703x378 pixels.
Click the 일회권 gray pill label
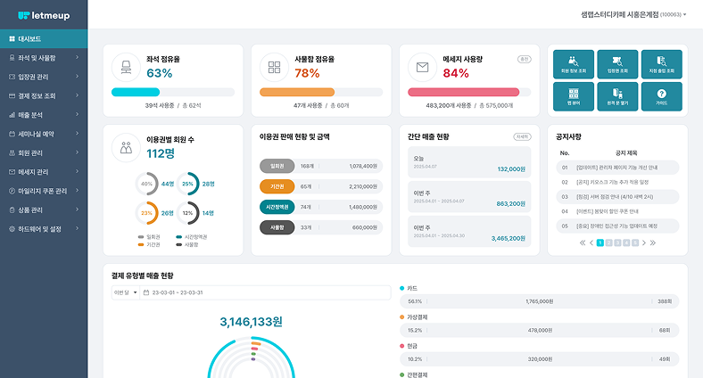click(x=277, y=166)
